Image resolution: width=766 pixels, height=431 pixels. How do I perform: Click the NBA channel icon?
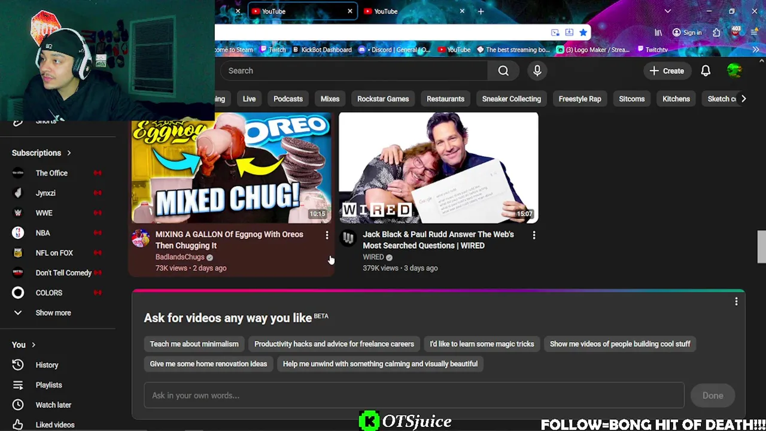click(18, 233)
